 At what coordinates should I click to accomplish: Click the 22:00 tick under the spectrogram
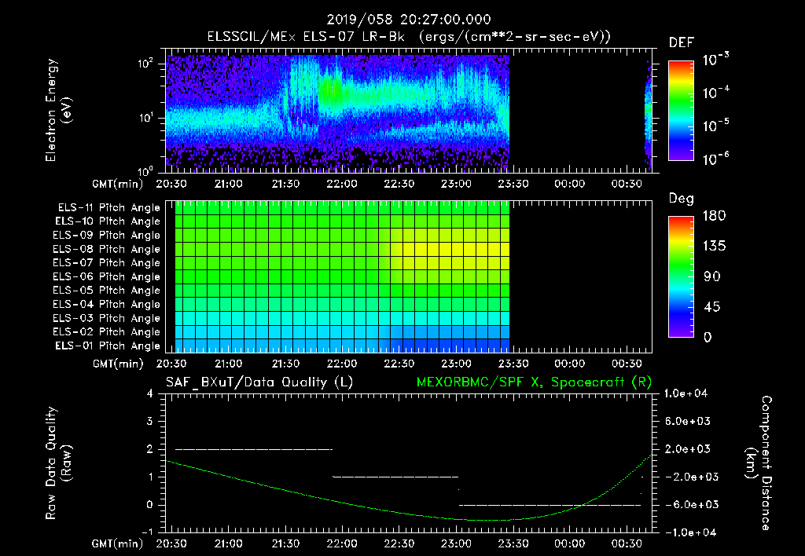[x=343, y=184]
